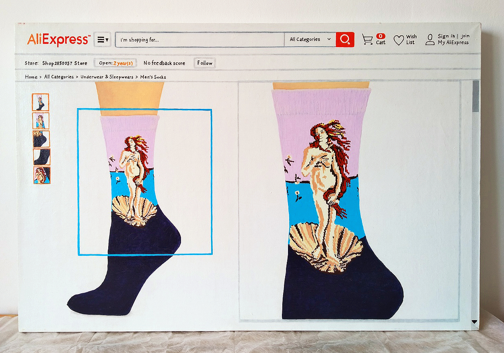Click the scrollbar down arrow
This screenshot has width=504, height=353.
(474, 322)
